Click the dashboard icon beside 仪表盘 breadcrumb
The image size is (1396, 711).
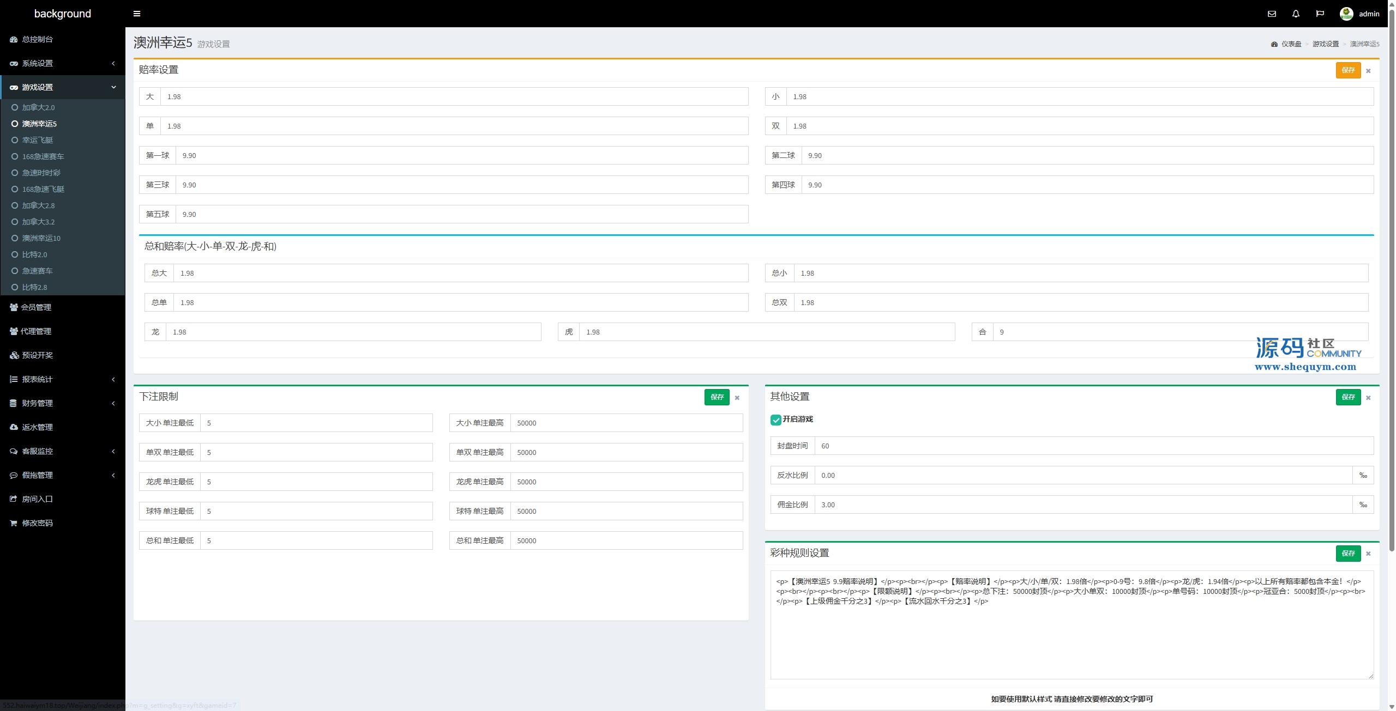tap(1274, 44)
